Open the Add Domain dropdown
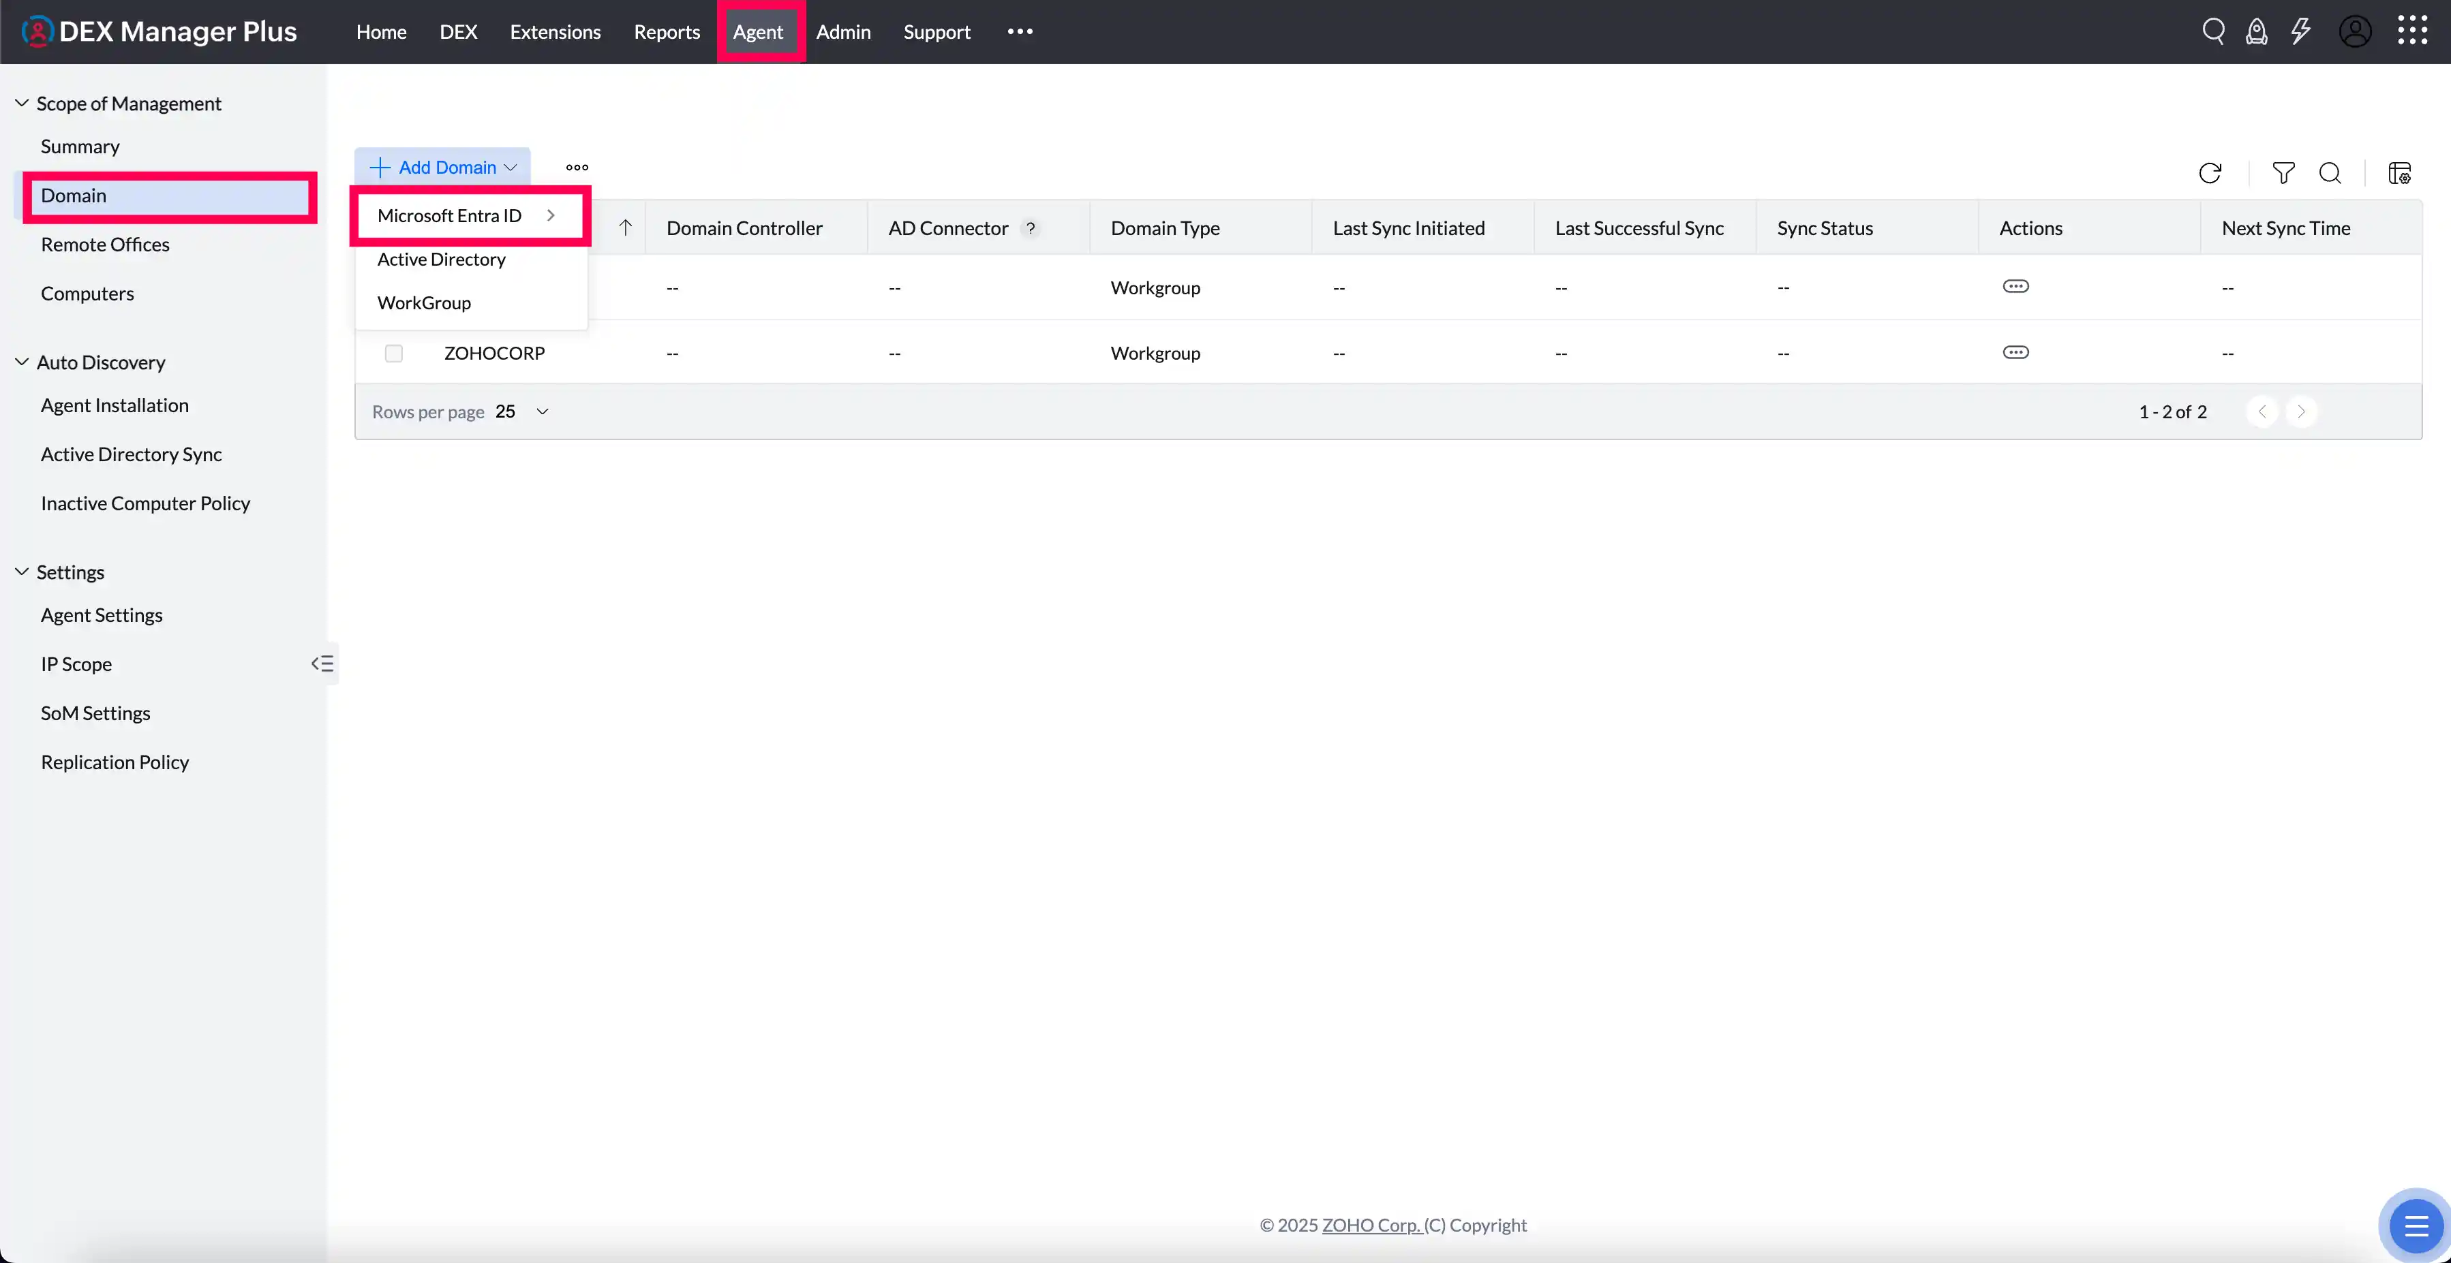Image resolution: width=2451 pixels, height=1263 pixels. click(x=442, y=168)
